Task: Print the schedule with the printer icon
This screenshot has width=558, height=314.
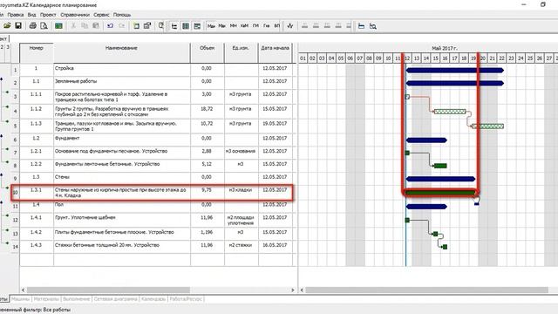Action: pos(33,25)
